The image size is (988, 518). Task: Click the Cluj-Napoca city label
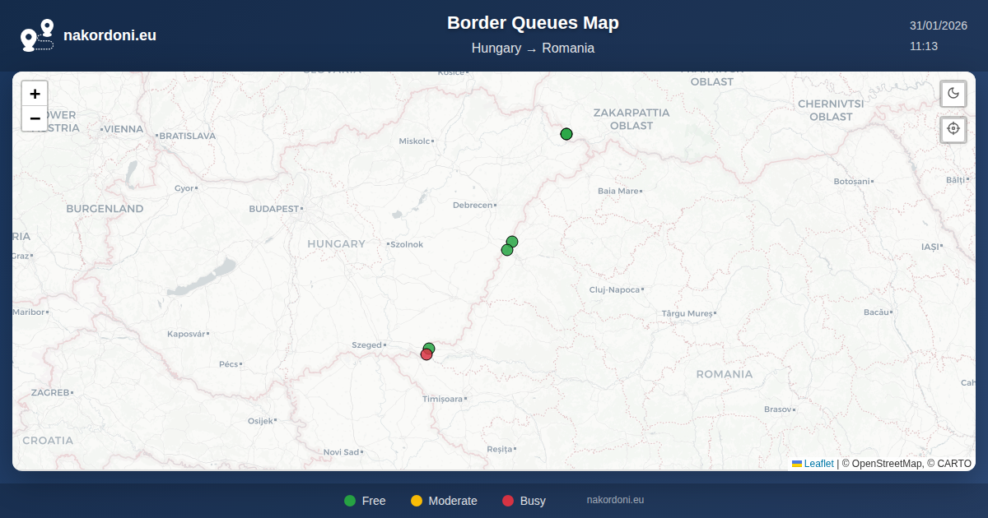pos(614,289)
